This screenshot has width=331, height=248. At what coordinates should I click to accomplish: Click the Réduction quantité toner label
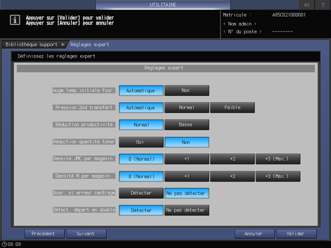(84, 142)
